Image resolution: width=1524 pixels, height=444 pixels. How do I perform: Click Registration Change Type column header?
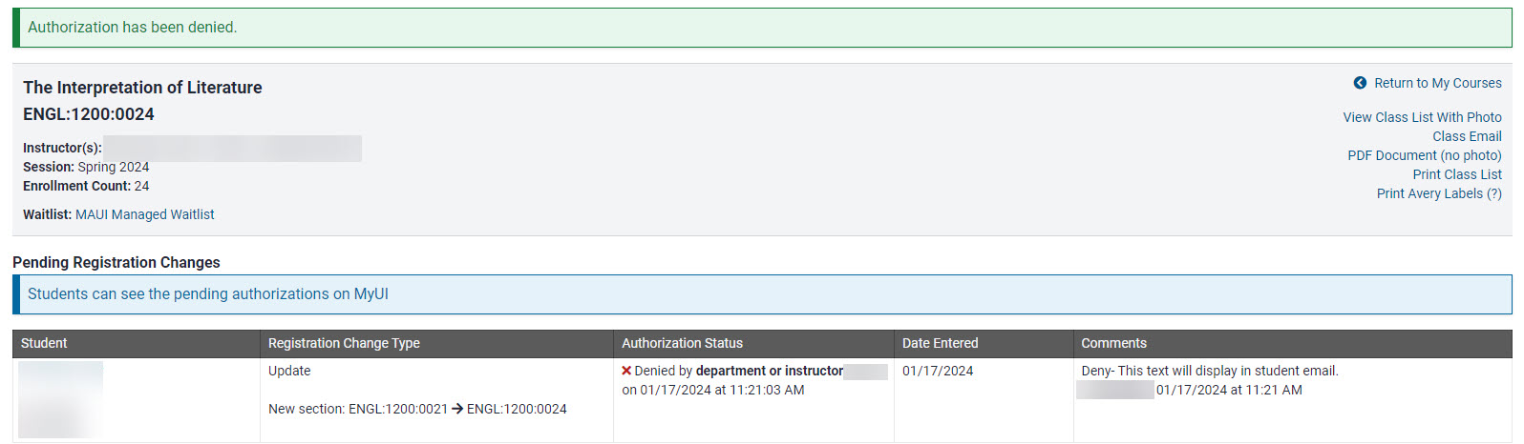[344, 343]
